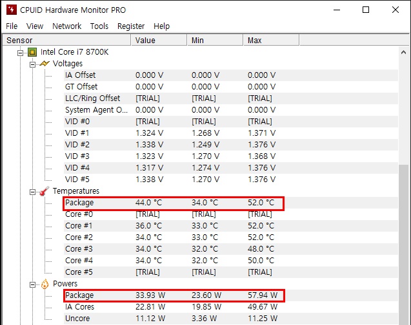Select the IA Offset row
The height and width of the screenshot is (325, 411).
(231, 75)
